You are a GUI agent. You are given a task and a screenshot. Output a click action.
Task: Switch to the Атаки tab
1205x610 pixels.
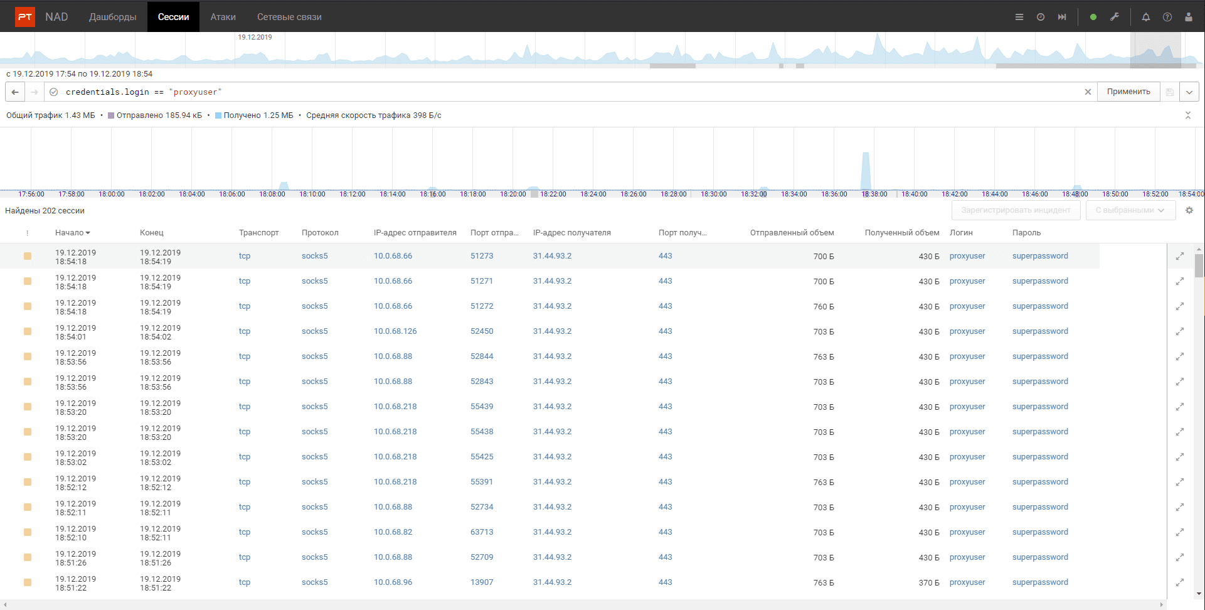click(x=223, y=17)
